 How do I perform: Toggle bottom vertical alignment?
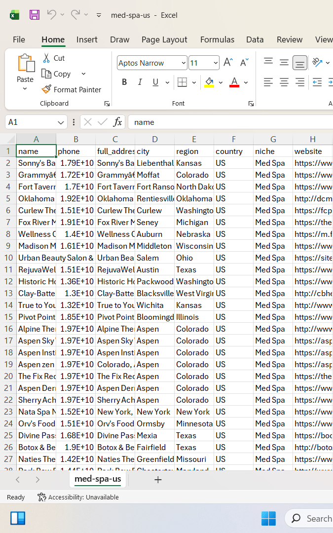point(300,63)
